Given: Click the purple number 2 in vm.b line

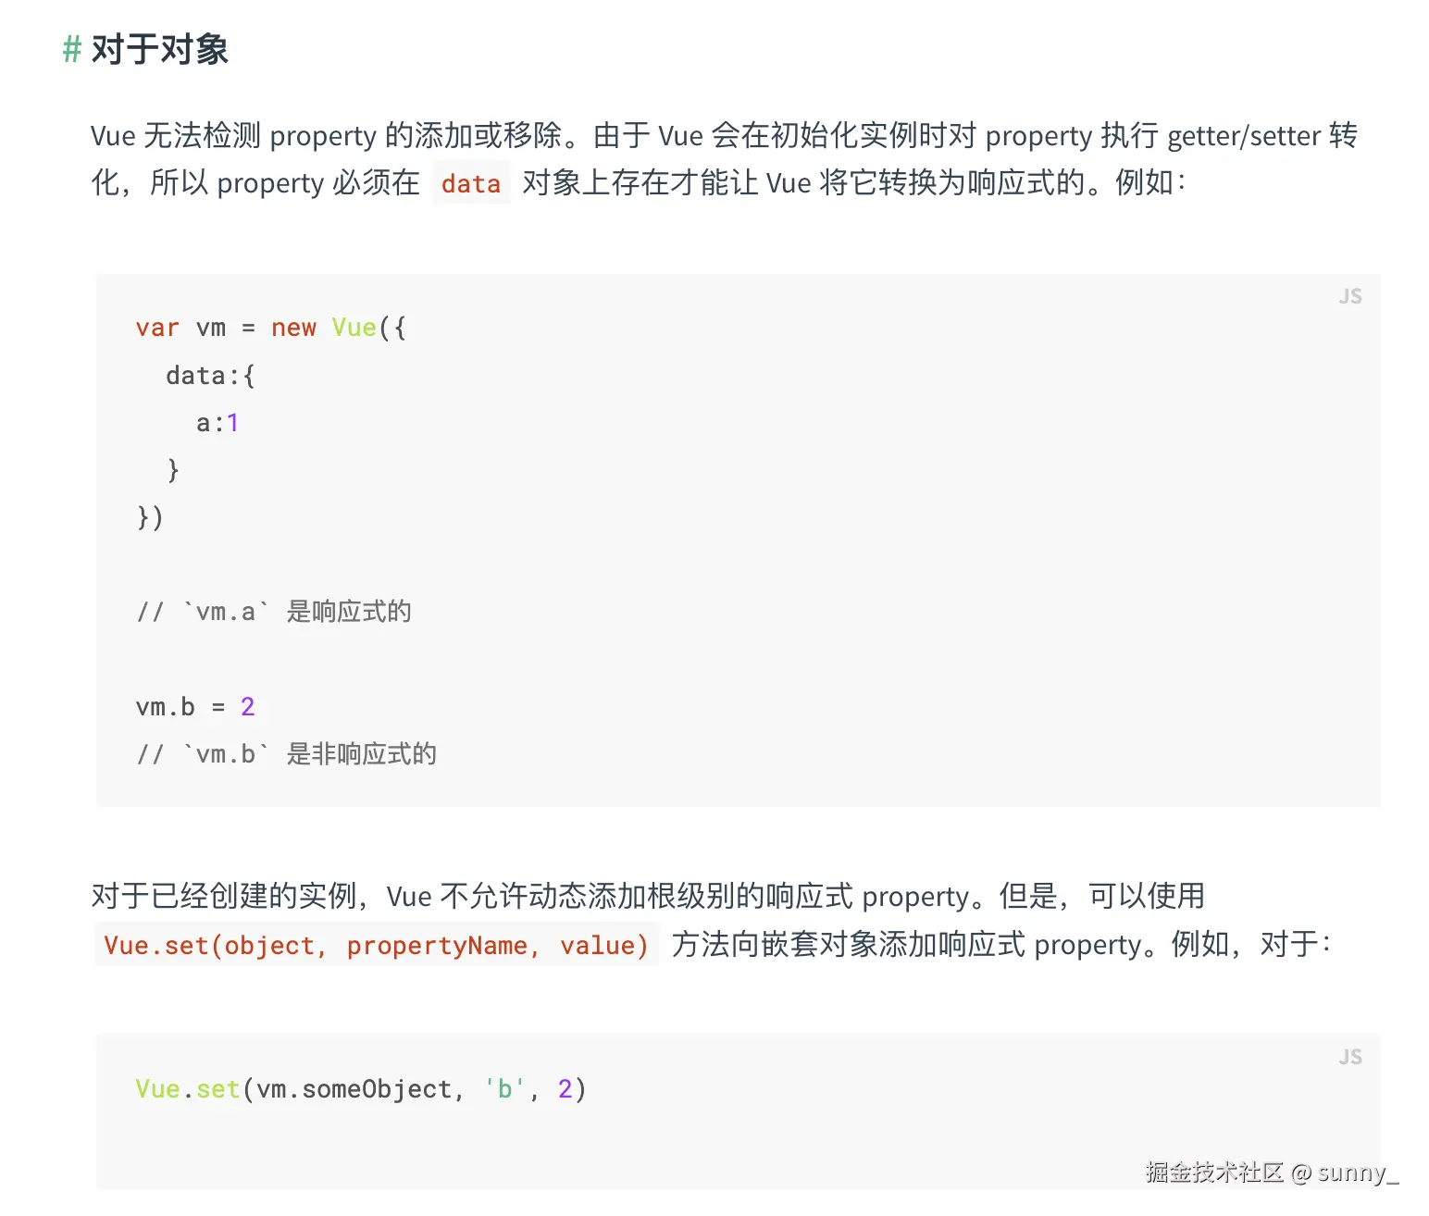Looking at the screenshot, I should [x=248, y=707].
